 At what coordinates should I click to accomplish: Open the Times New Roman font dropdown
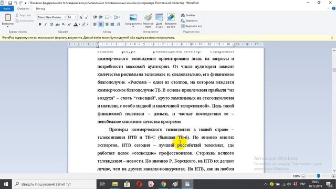click(65, 17)
